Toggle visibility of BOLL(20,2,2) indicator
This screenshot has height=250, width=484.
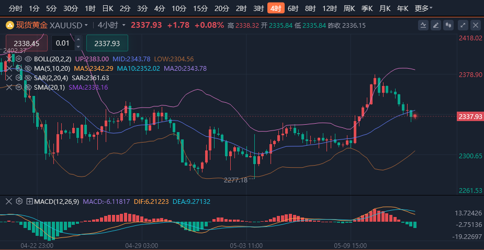tap(28, 59)
